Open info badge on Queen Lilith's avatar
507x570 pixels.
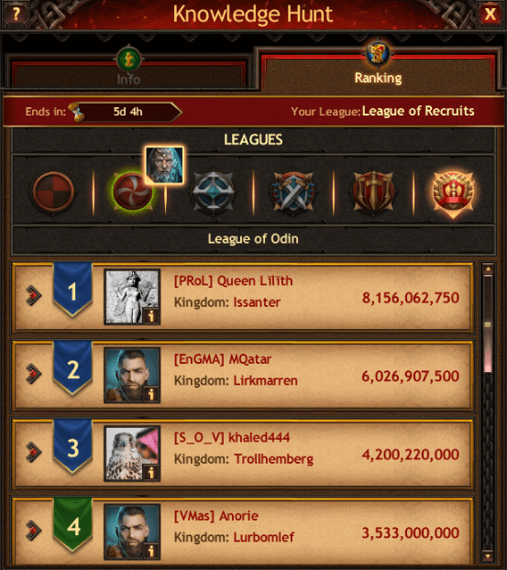click(151, 315)
